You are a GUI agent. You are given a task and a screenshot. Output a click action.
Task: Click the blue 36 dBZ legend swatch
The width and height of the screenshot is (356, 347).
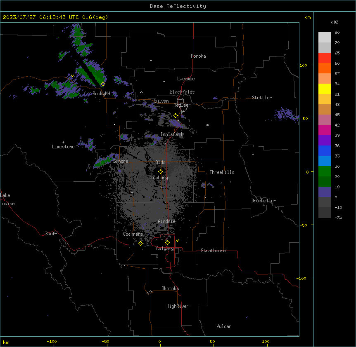coord(325,150)
